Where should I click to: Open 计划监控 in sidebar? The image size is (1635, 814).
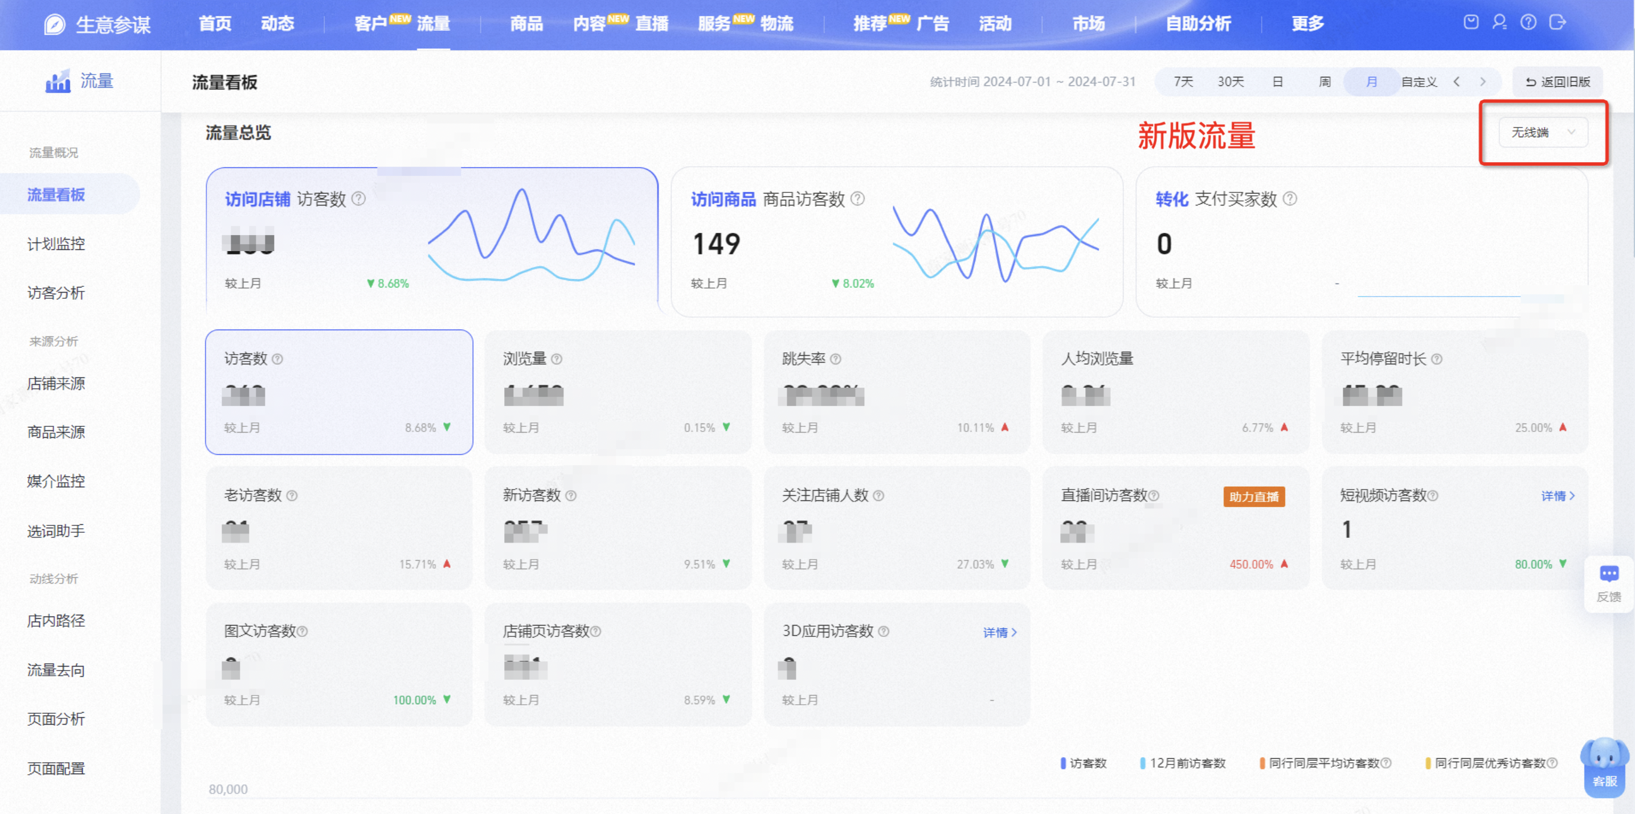(x=56, y=244)
